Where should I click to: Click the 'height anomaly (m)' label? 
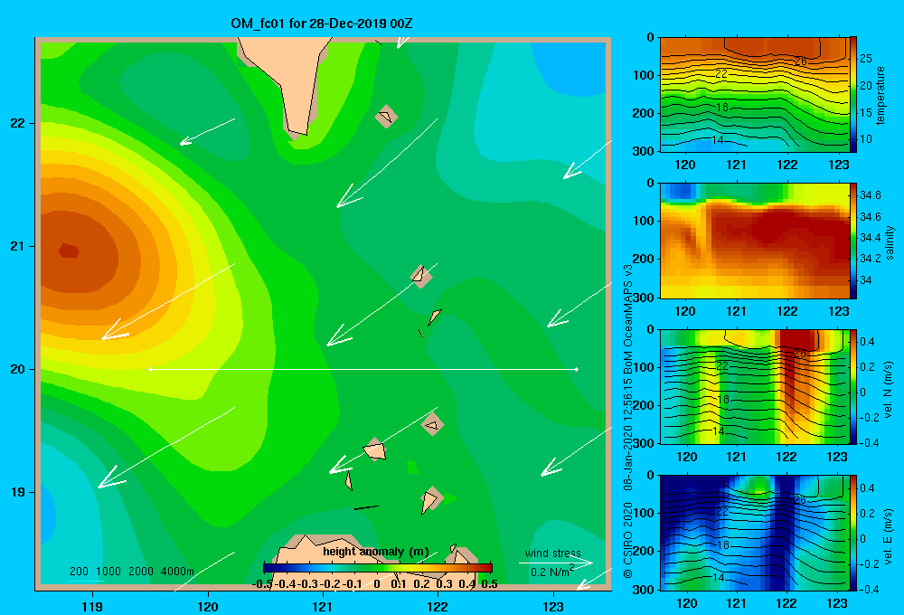click(376, 552)
